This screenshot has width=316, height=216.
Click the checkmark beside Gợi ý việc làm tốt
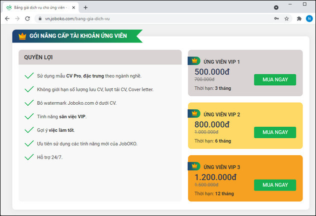pyautogui.click(x=29, y=130)
